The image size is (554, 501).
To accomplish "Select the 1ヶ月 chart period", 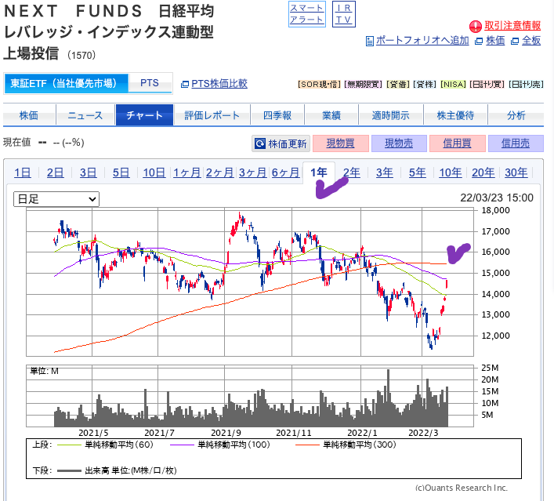I will (x=187, y=173).
